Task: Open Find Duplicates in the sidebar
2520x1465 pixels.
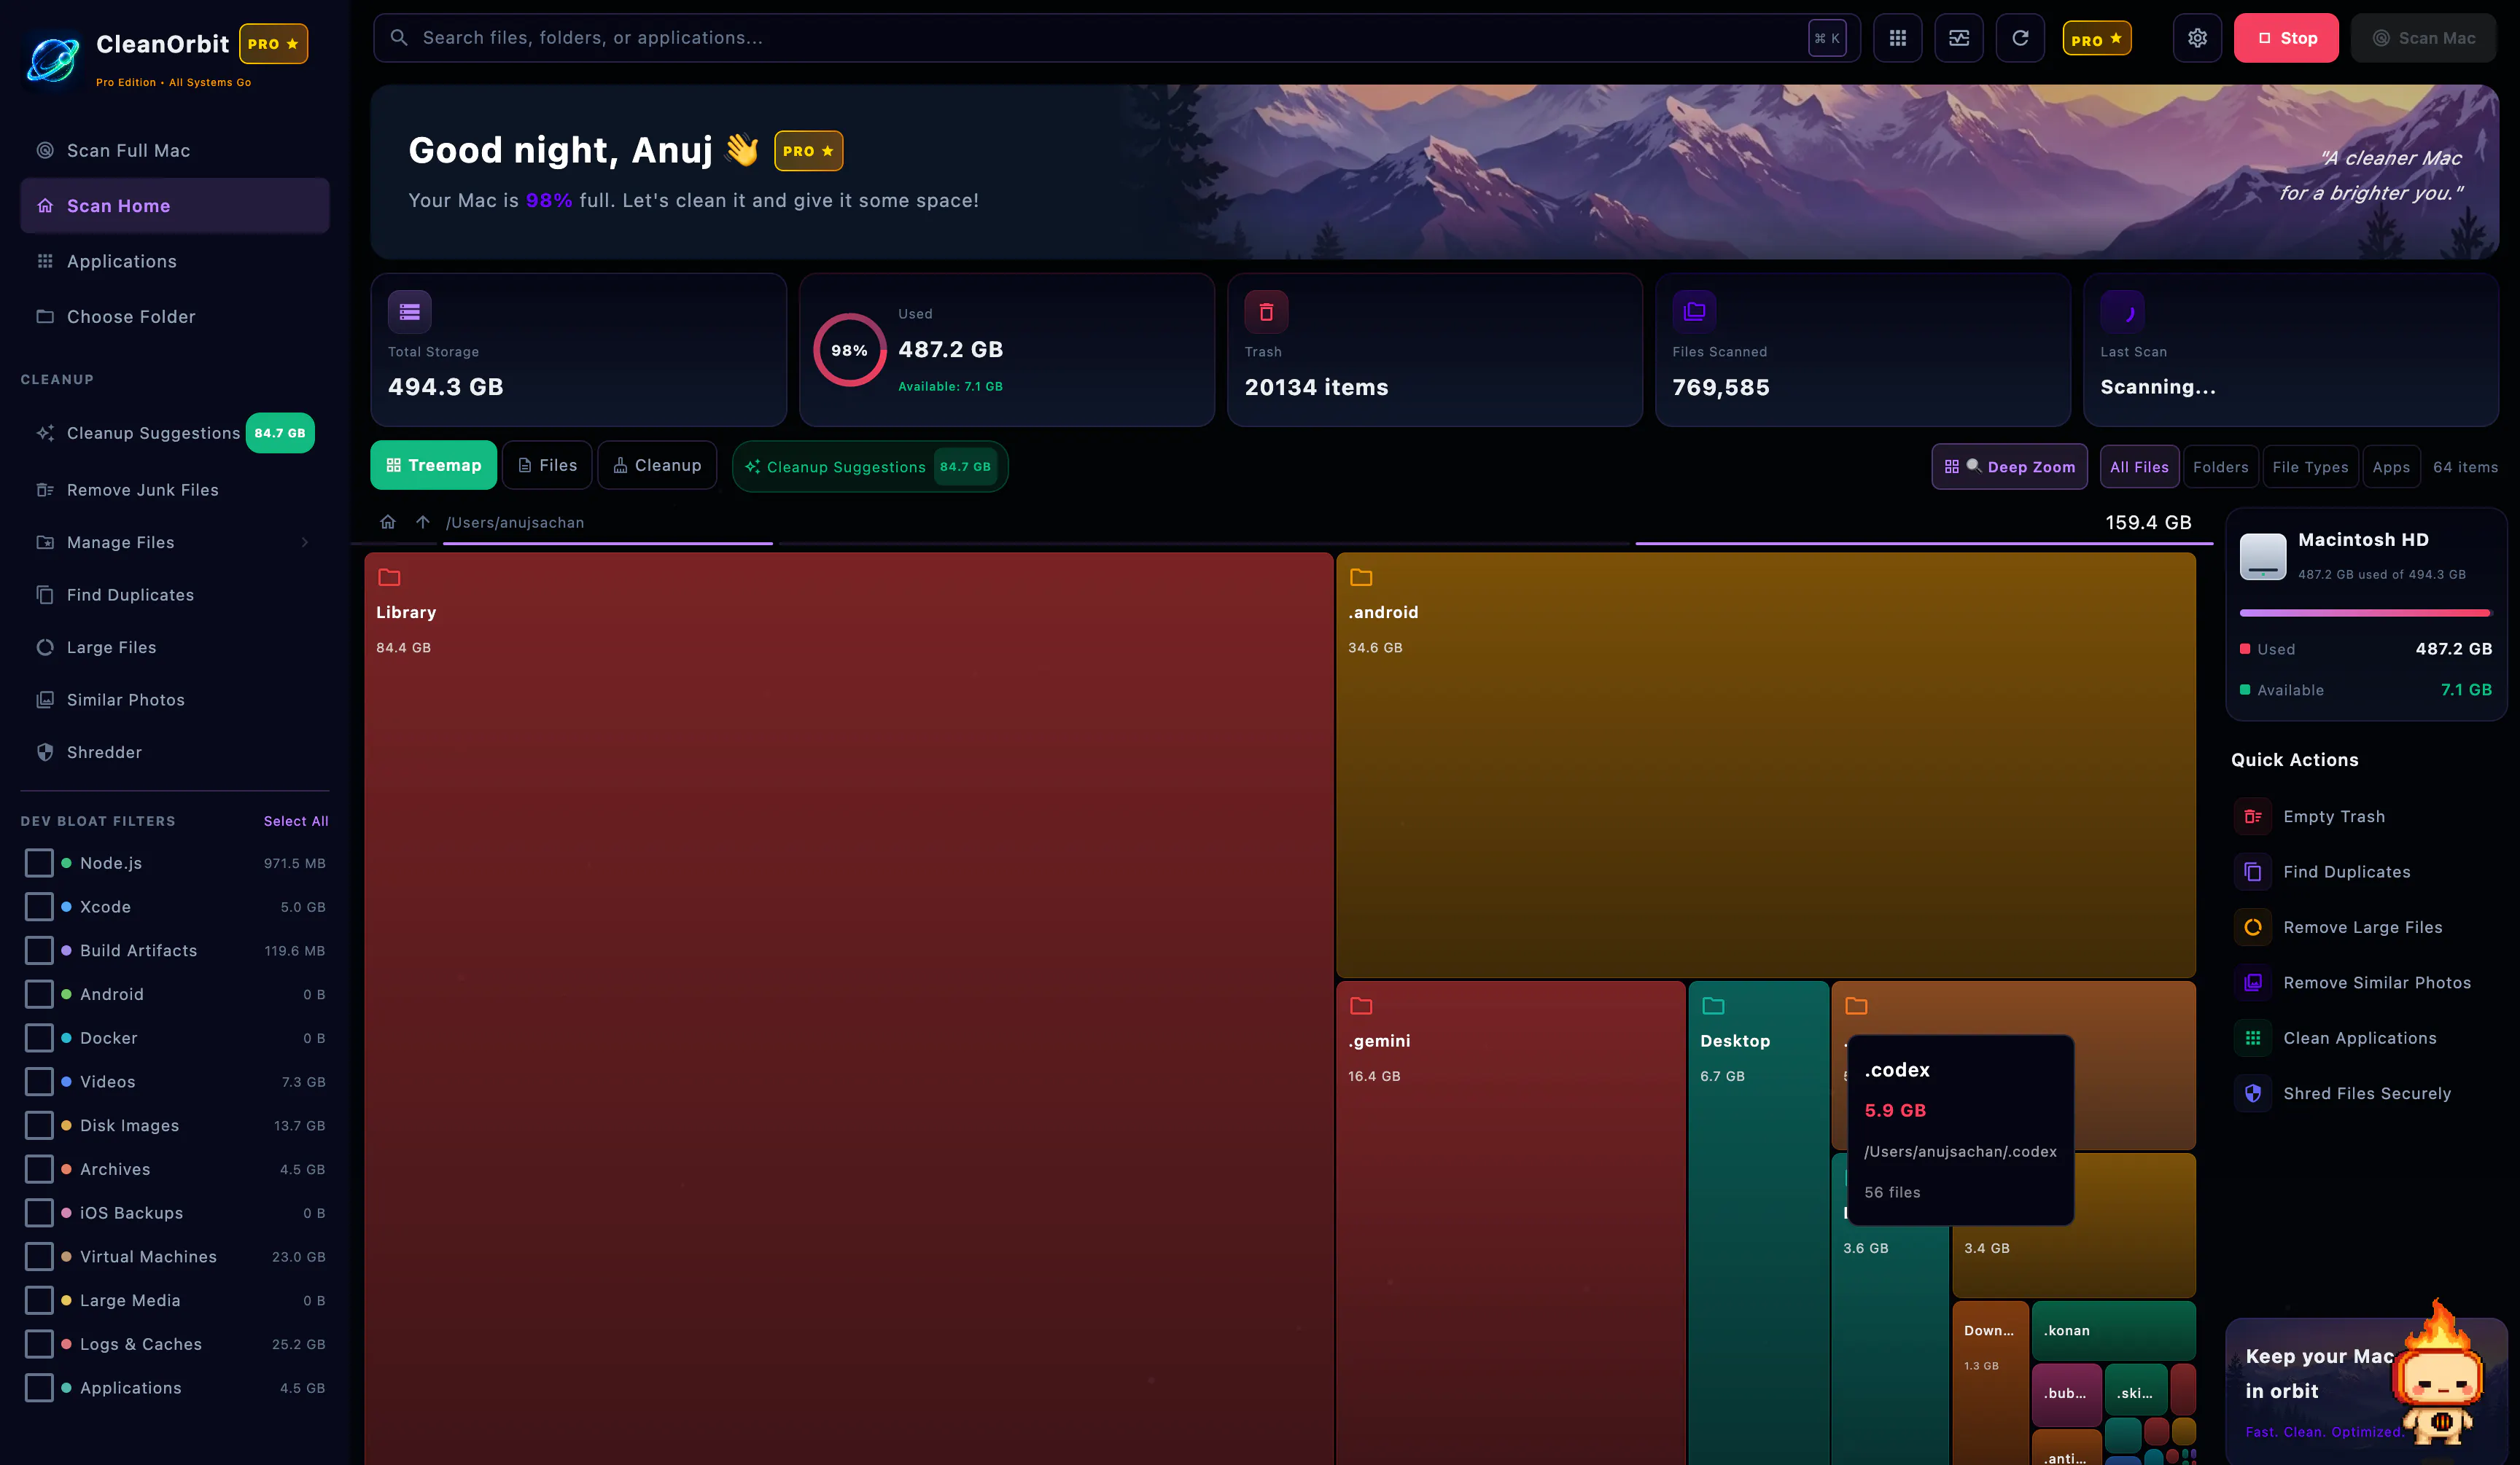Action: (x=175, y=595)
